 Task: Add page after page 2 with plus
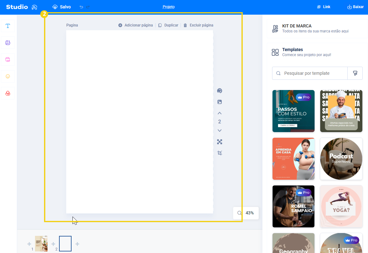tap(77, 244)
